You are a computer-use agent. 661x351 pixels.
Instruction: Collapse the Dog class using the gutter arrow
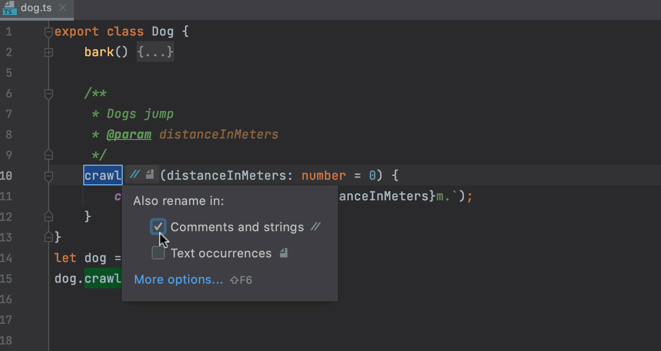click(48, 31)
